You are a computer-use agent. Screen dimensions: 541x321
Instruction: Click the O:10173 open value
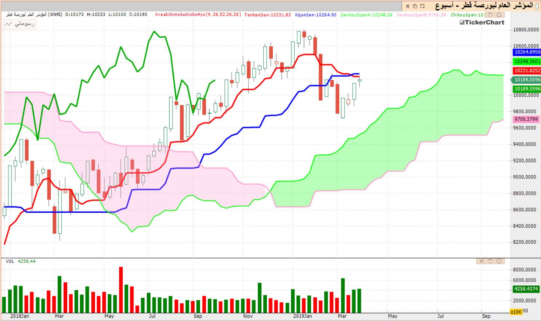click(x=75, y=15)
